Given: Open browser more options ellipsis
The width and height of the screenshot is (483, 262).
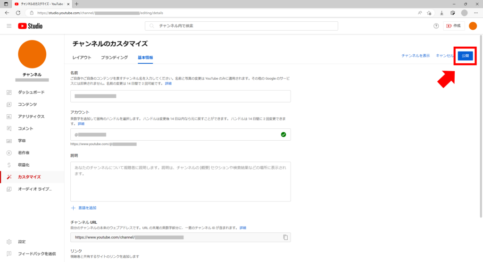Looking at the screenshot, I should click(x=476, y=13).
